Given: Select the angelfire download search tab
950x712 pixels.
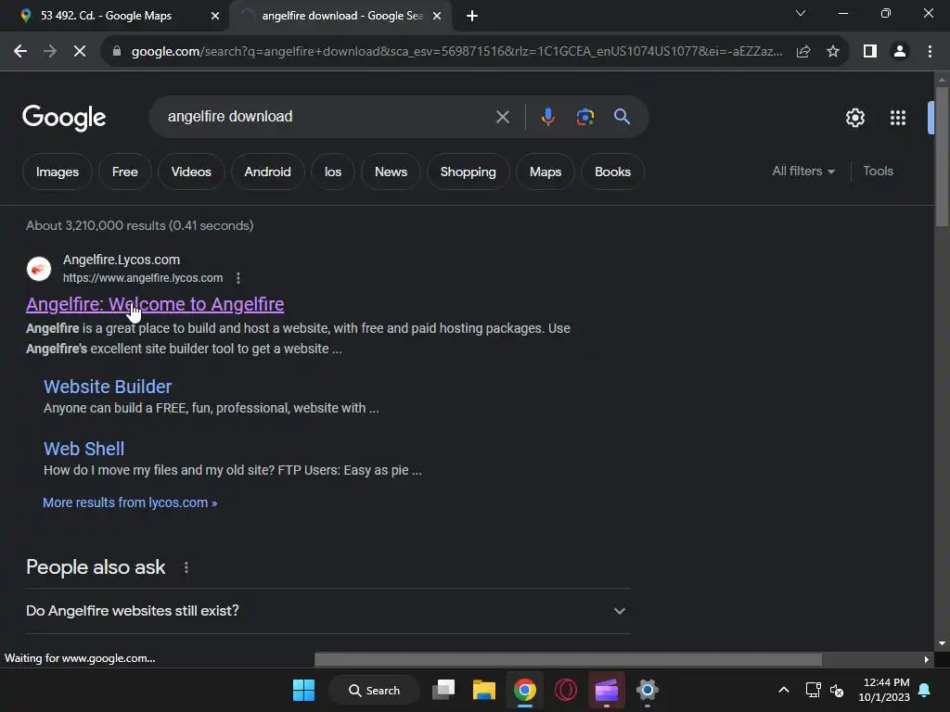Looking at the screenshot, I should pyautogui.click(x=340, y=16).
